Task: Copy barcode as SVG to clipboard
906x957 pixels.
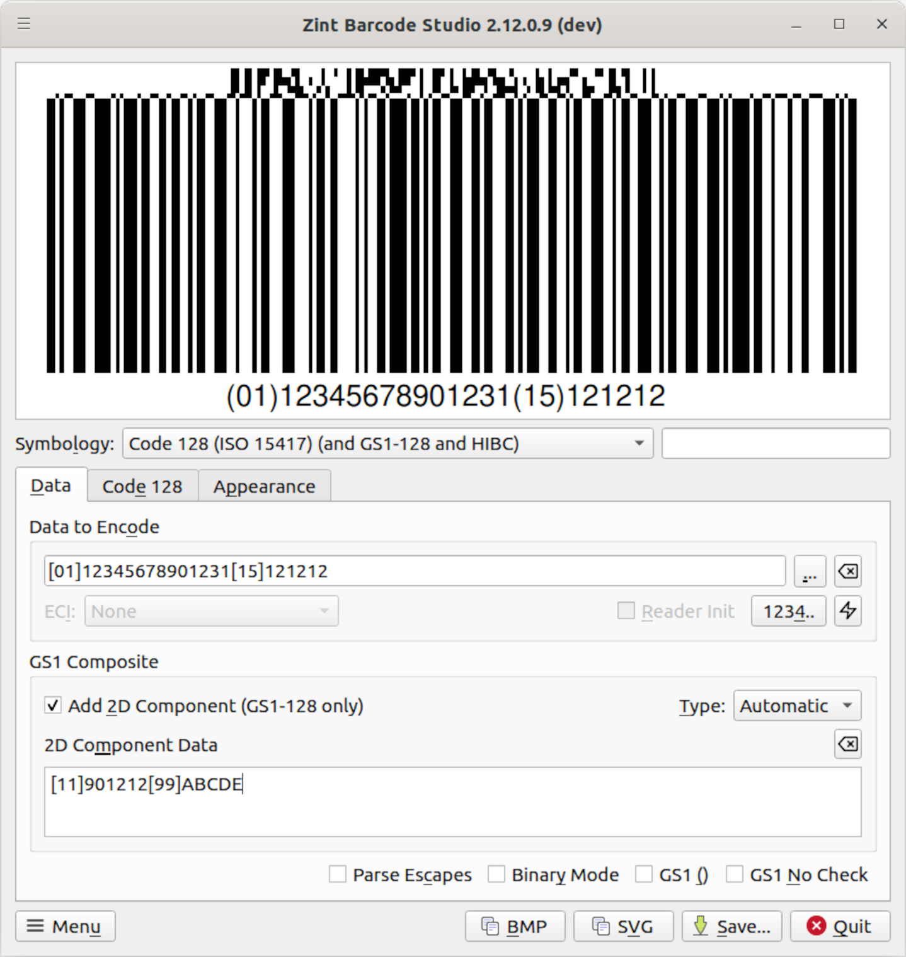Action: click(623, 926)
